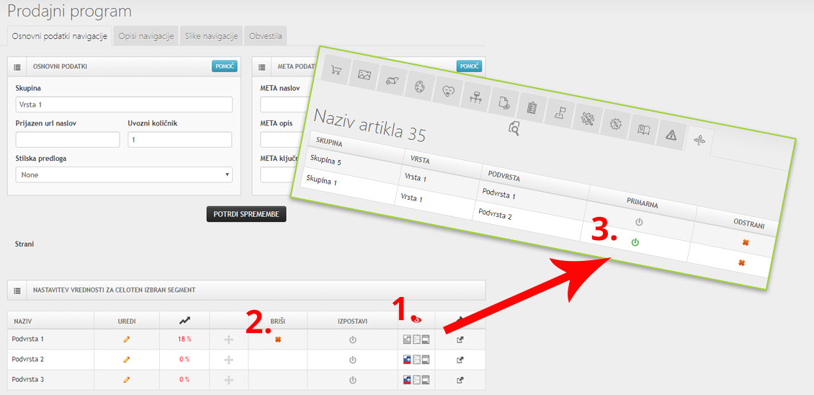814x395 pixels.
Task: Click move handle for Podvrsta 1
Action: (x=228, y=339)
